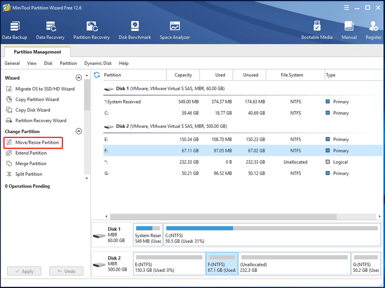The width and height of the screenshot is (385, 288).
Task: Sort by the Capacity column header
Action: (183, 75)
